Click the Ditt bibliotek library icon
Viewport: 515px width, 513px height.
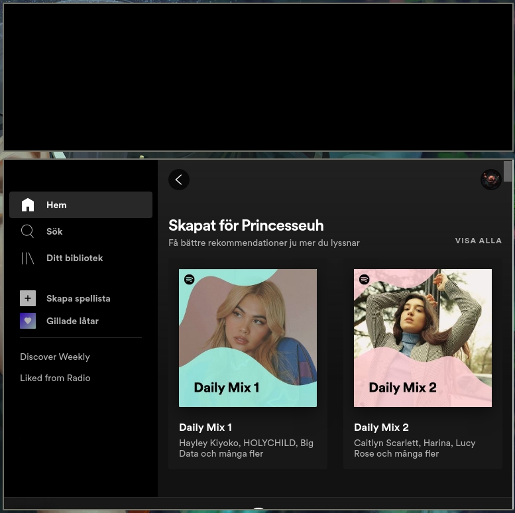[28, 258]
